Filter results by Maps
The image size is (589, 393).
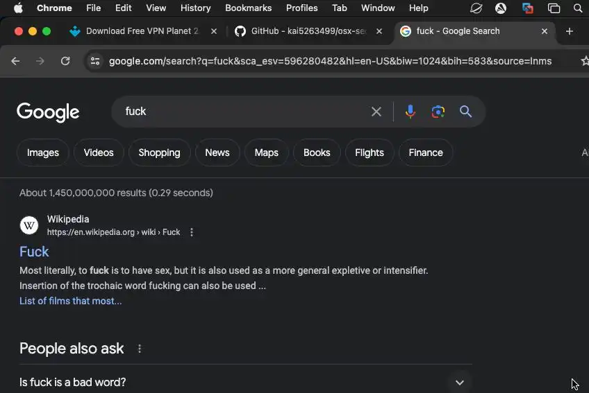click(266, 152)
